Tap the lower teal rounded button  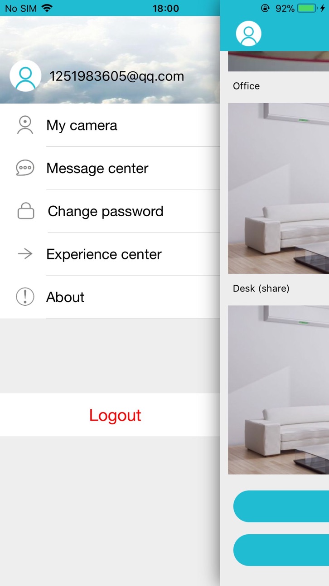coord(281,550)
